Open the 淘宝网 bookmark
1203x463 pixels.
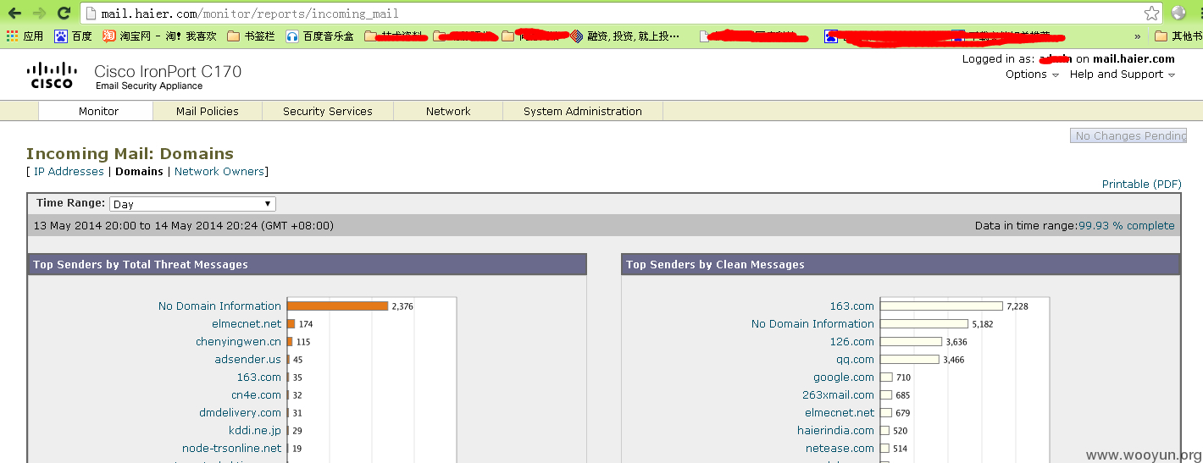tap(159, 36)
